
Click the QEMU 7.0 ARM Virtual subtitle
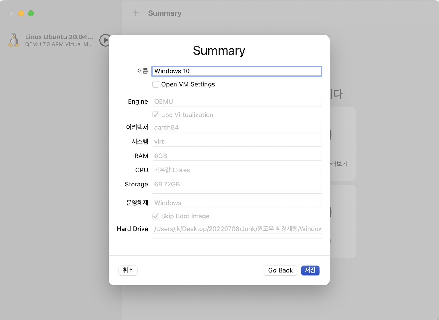[59, 44]
